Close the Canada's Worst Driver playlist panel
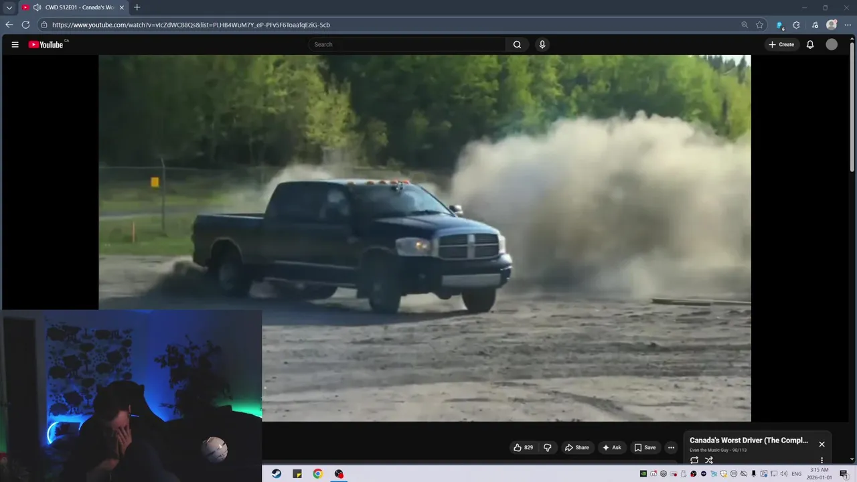The height and width of the screenshot is (482, 857). click(x=822, y=444)
